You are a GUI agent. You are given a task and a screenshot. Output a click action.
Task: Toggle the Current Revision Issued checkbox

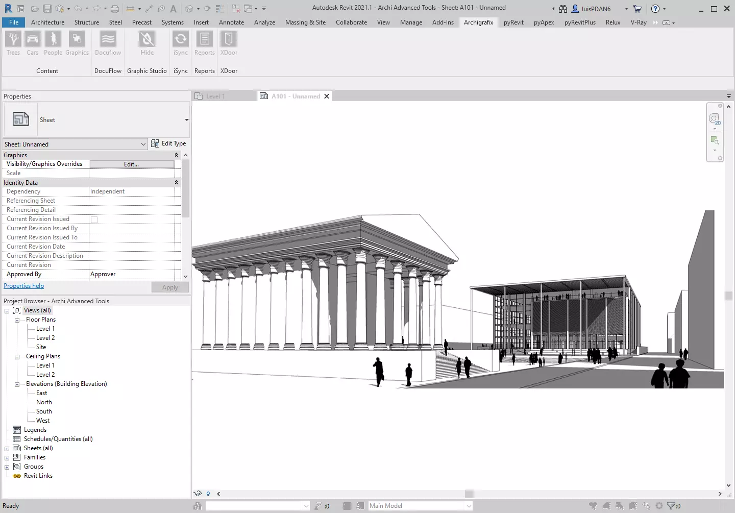(94, 219)
